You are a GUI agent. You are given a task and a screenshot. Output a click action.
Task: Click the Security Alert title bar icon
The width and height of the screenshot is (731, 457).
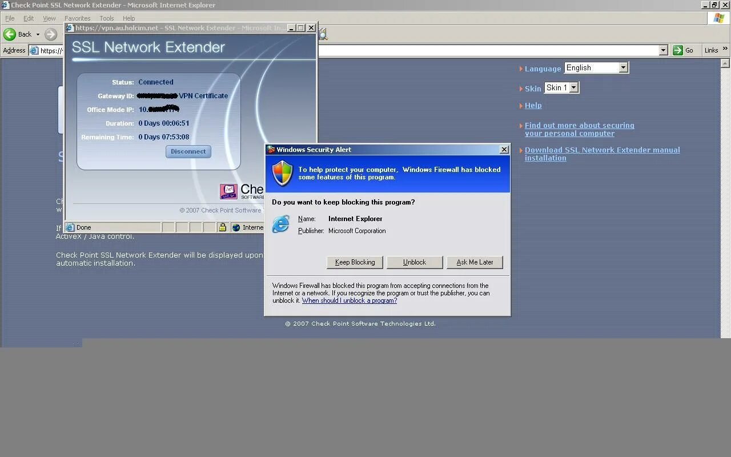pos(271,150)
